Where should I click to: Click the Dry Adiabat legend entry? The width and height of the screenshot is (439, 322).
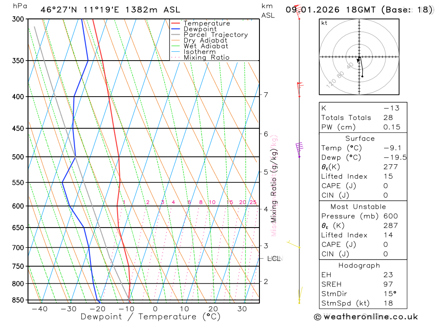205,40
